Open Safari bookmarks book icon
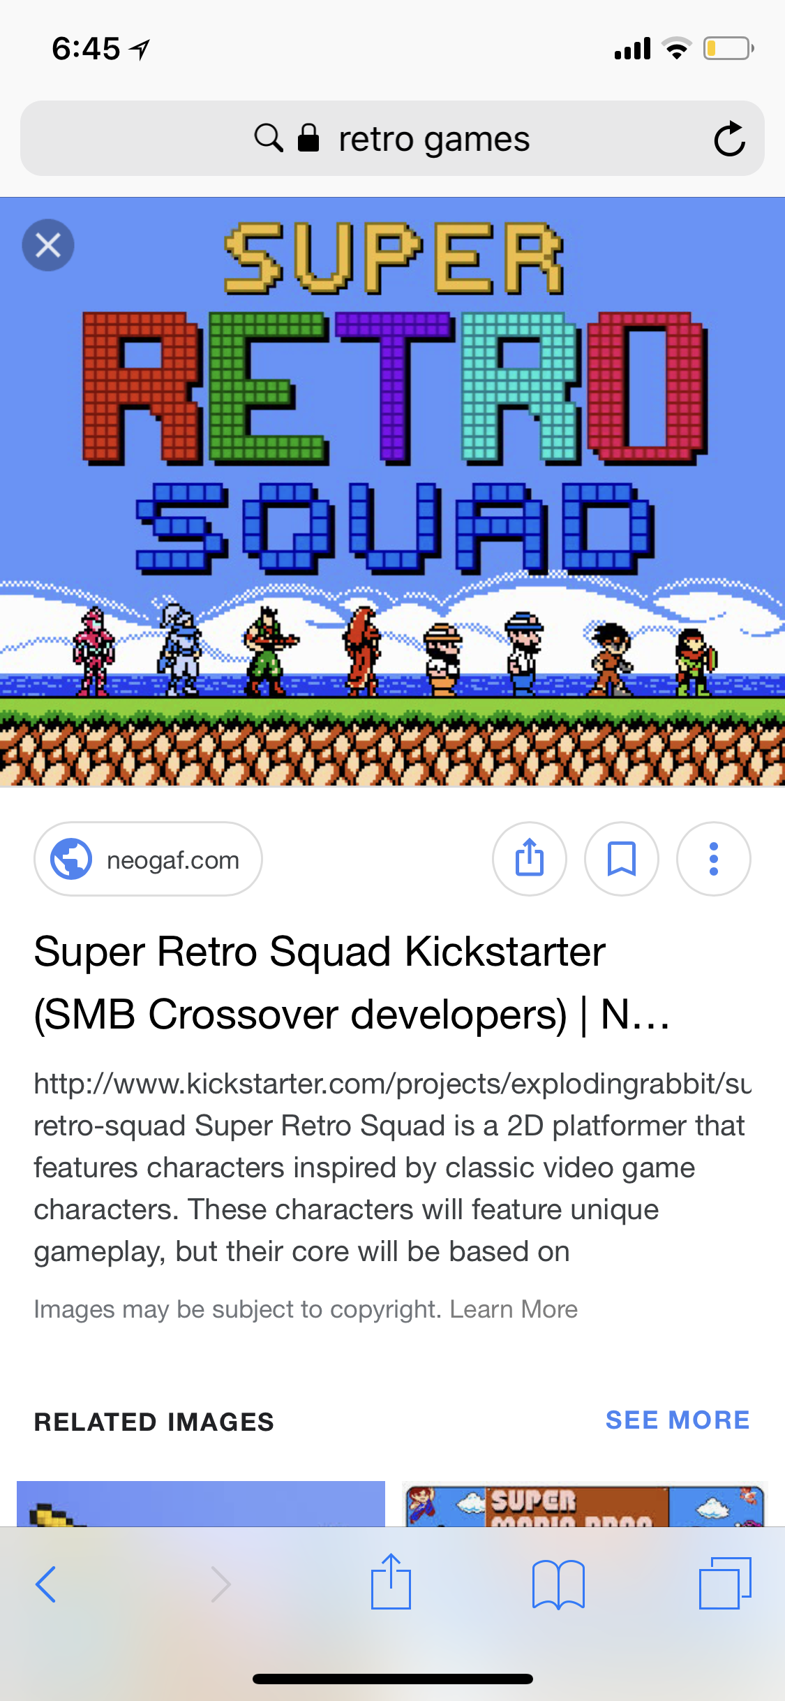This screenshot has height=1701, width=785. [558, 1584]
